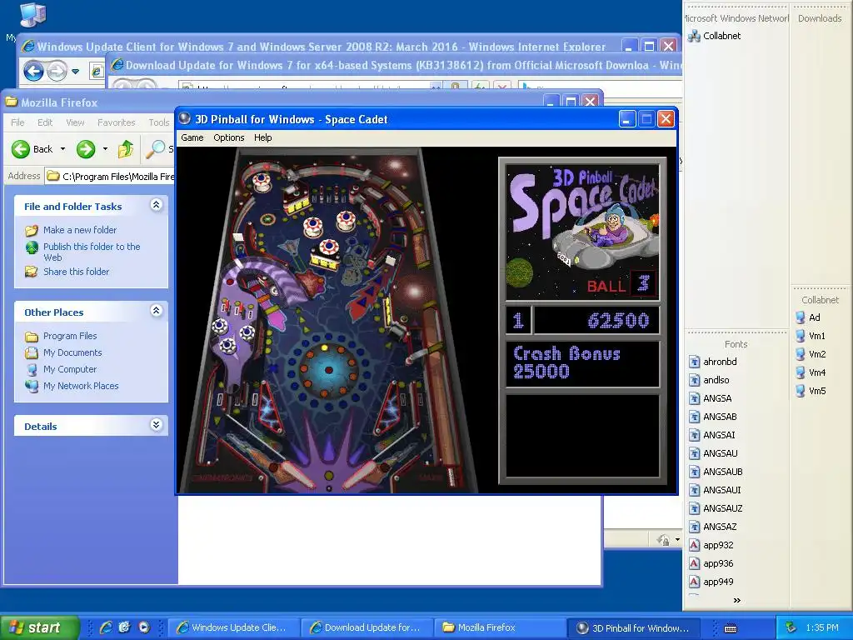The height and width of the screenshot is (640, 853).
Task: Open Collabnet under Microsoft Windows Network
Action: click(x=714, y=36)
